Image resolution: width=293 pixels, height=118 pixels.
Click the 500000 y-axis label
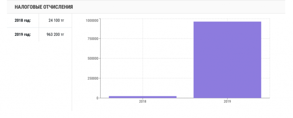(x=93, y=59)
